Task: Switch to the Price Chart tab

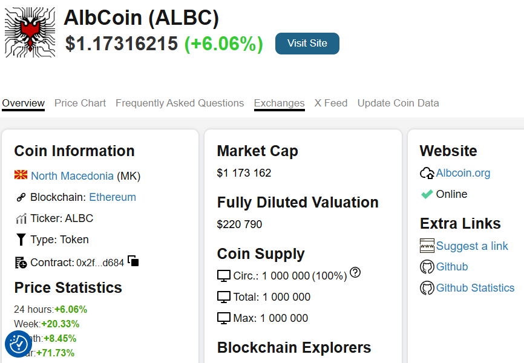Action: [x=80, y=103]
